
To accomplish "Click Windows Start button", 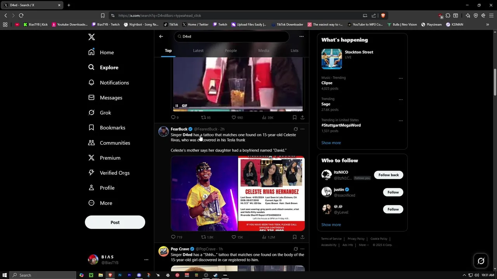I will tap(5, 275).
